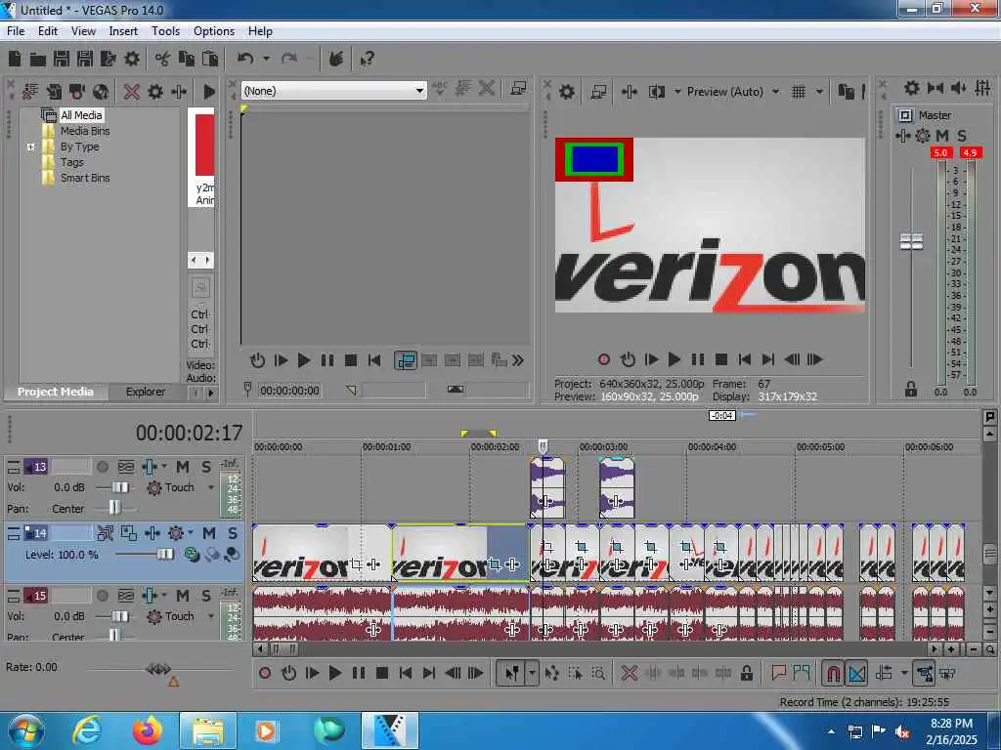
Task: Select the first verizon clip on track 14
Action: click(322, 553)
